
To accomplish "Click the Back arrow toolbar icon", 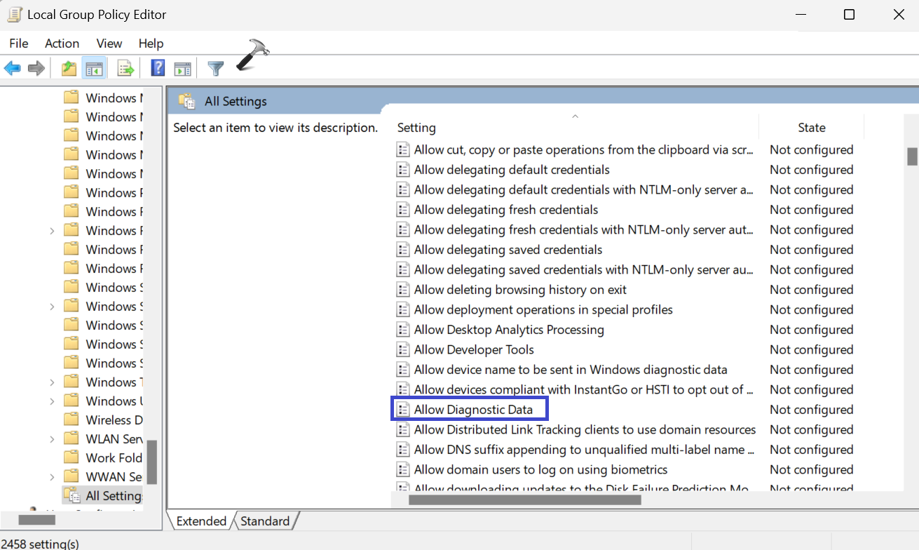I will [x=12, y=68].
